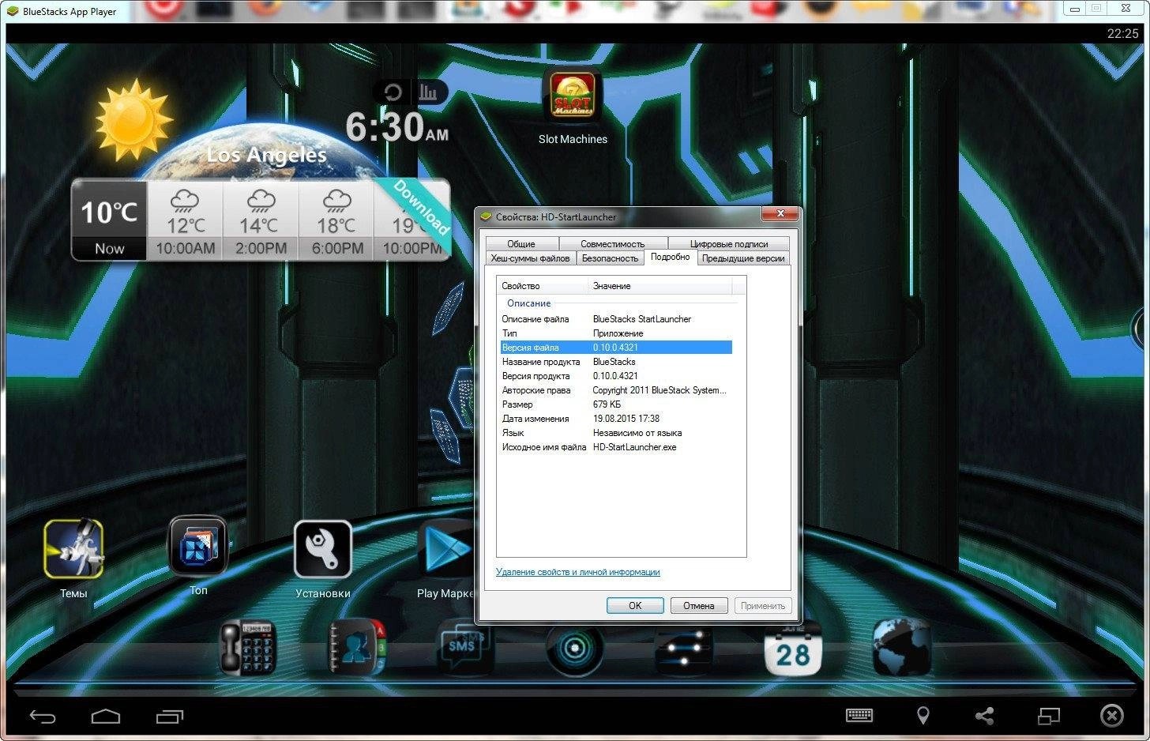Image resolution: width=1150 pixels, height=741 pixels.
Task: Select the Язык row
Action: pyautogui.click(x=616, y=433)
